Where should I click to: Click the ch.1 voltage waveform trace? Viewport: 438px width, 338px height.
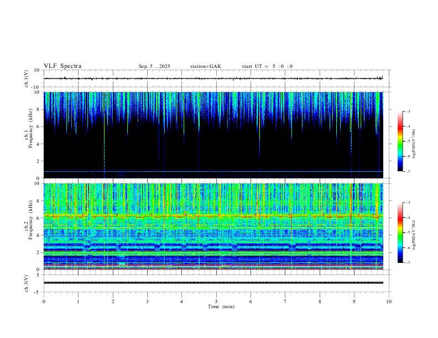point(213,78)
